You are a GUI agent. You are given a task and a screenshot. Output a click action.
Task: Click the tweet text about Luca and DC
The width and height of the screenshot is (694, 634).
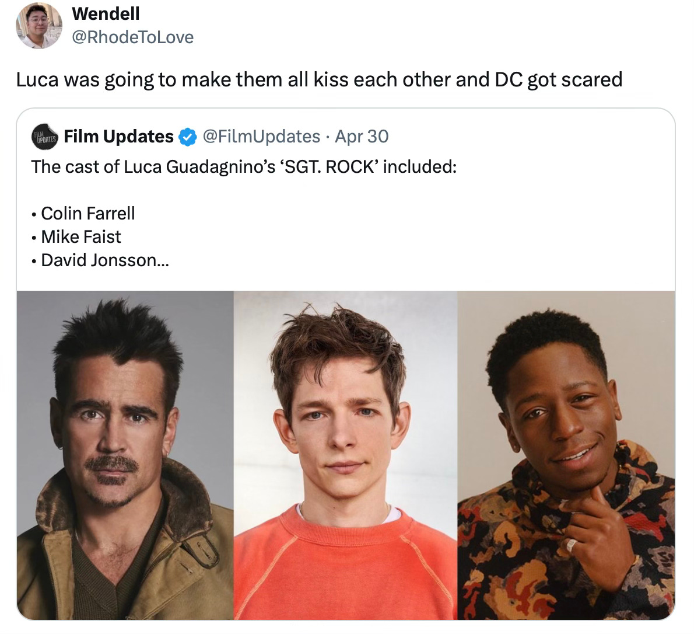[319, 80]
